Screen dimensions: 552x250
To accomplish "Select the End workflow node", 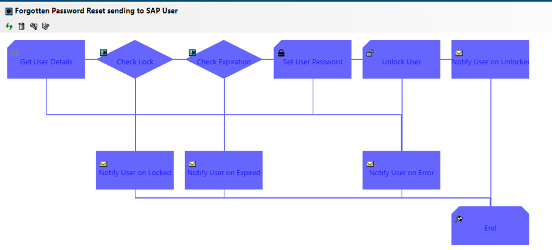I will click(x=490, y=228).
